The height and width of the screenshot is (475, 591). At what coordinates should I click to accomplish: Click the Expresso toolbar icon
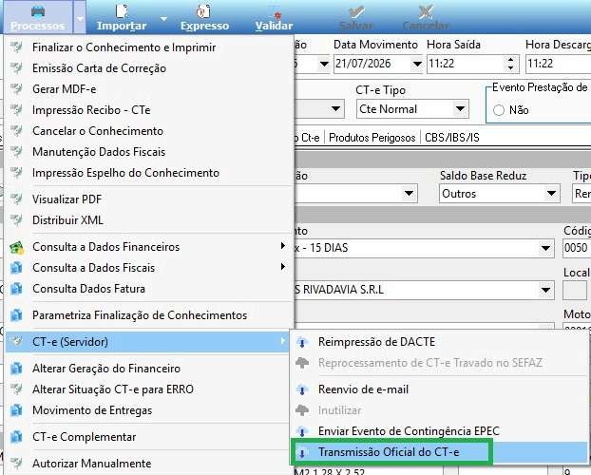tap(204, 11)
